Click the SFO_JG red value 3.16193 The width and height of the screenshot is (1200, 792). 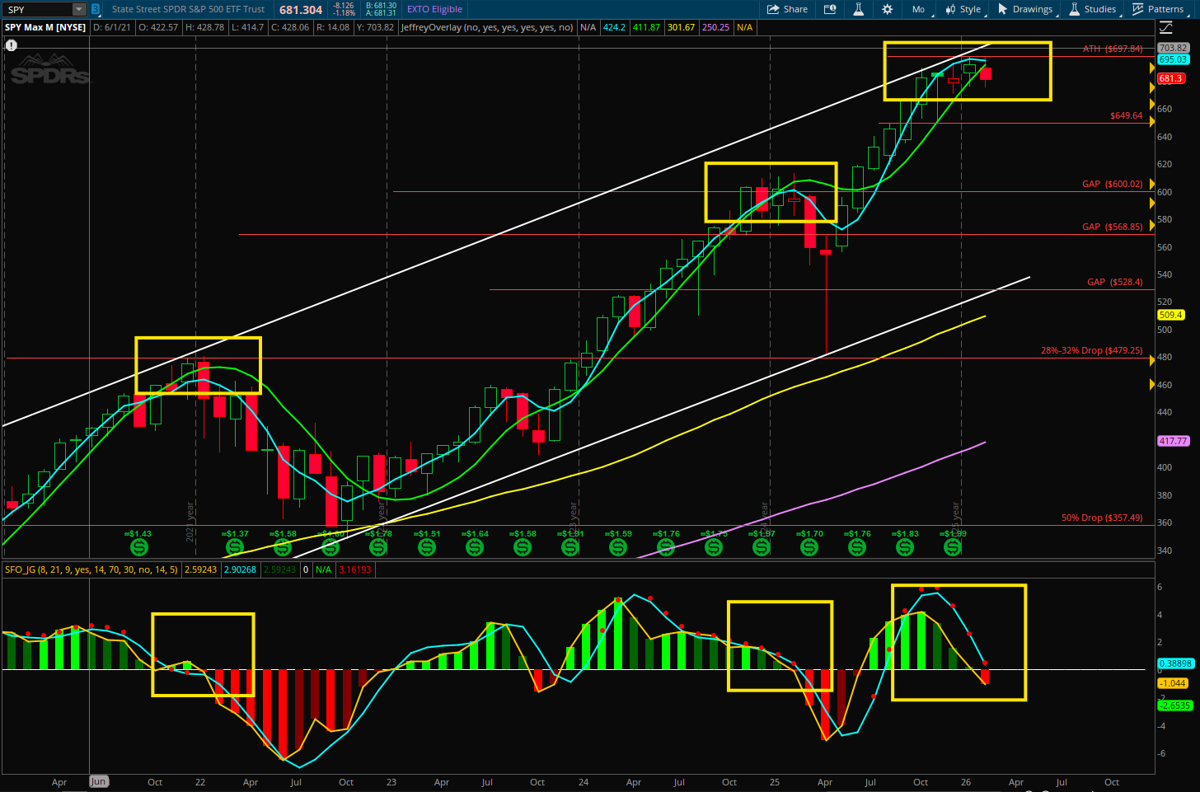tap(355, 569)
